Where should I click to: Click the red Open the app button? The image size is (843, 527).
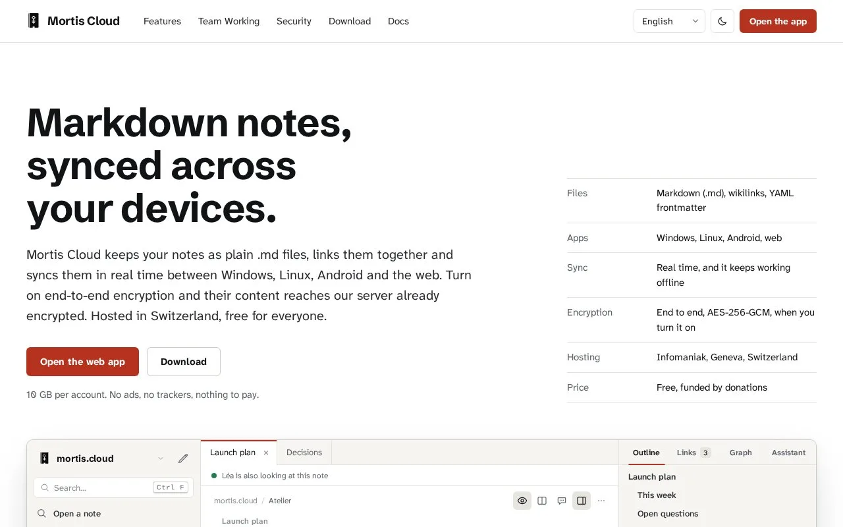[x=778, y=21]
